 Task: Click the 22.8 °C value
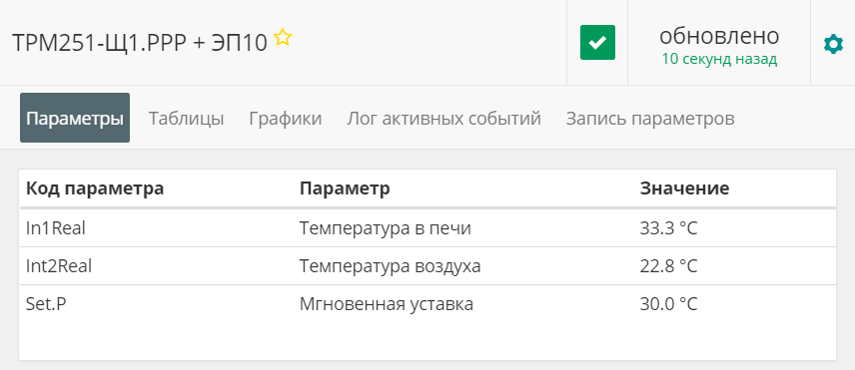tap(668, 266)
